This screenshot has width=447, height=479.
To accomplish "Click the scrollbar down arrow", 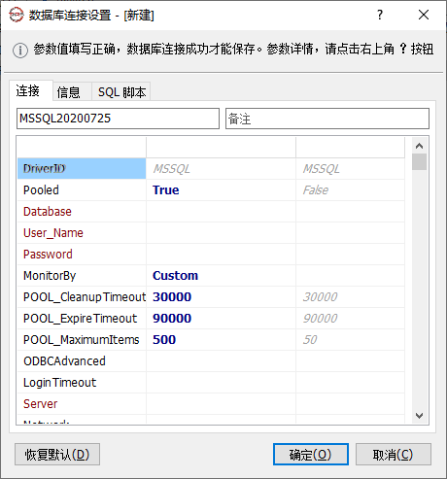I will (x=419, y=416).
